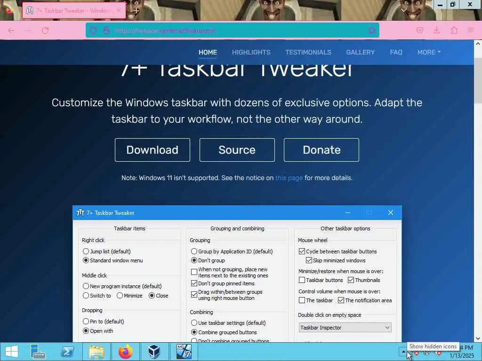Screen dimensions: 482x361
Task: Choose the 'Minimize' middle click radio
Action: pyautogui.click(x=120, y=296)
